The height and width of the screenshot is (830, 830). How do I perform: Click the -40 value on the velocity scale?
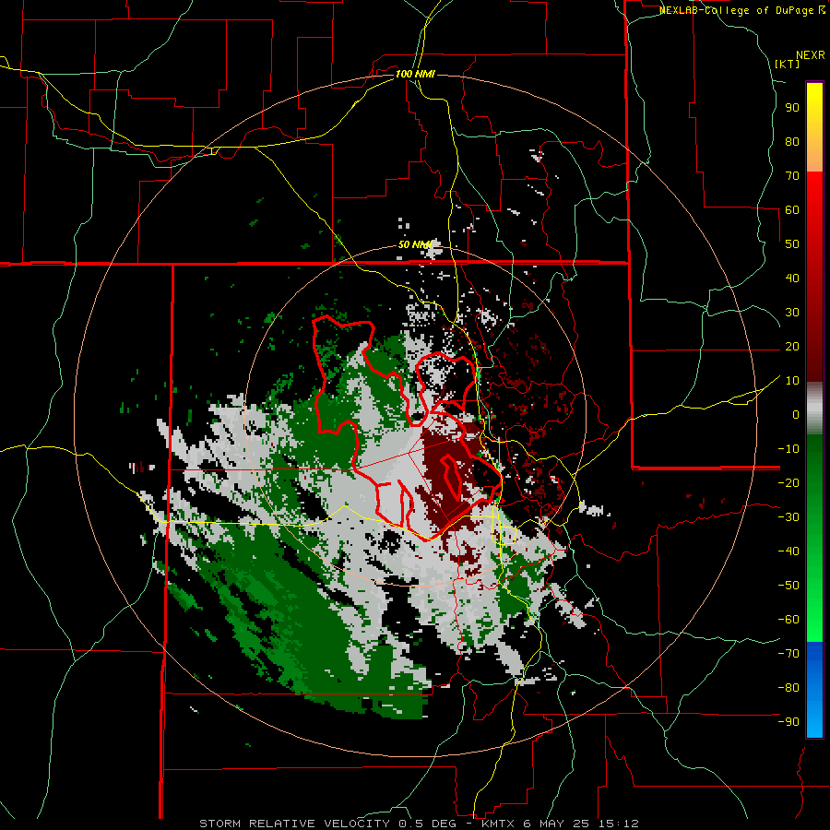(x=788, y=551)
